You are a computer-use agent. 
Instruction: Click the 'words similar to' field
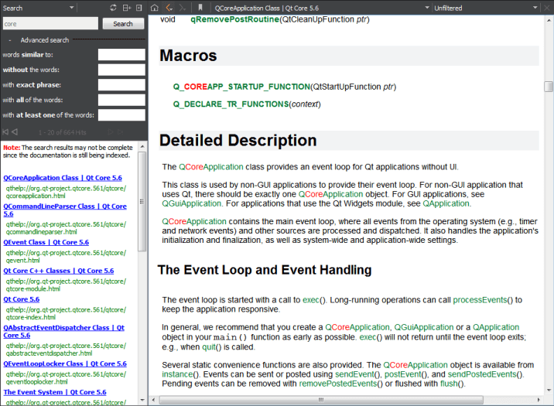pyautogui.click(x=121, y=55)
